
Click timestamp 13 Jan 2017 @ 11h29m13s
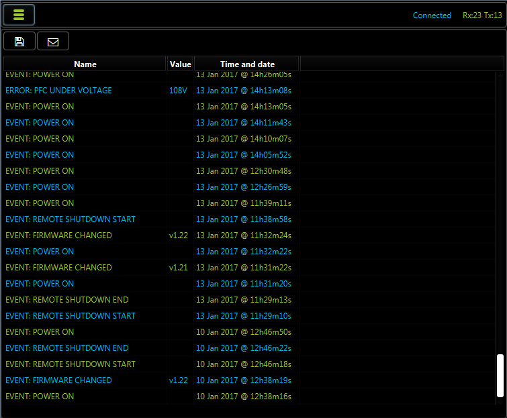(244, 300)
